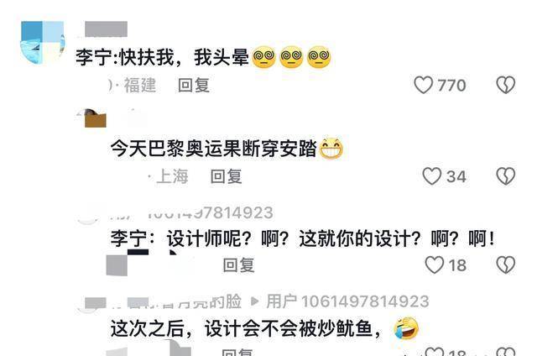Screen dimensions: 537x356
Task: Dislike the 李宁:快扶我 comment via broken heart
Action: coord(505,85)
